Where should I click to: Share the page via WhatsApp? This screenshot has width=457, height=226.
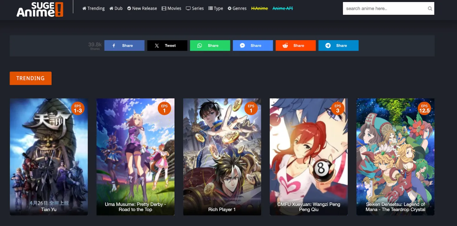click(x=210, y=45)
